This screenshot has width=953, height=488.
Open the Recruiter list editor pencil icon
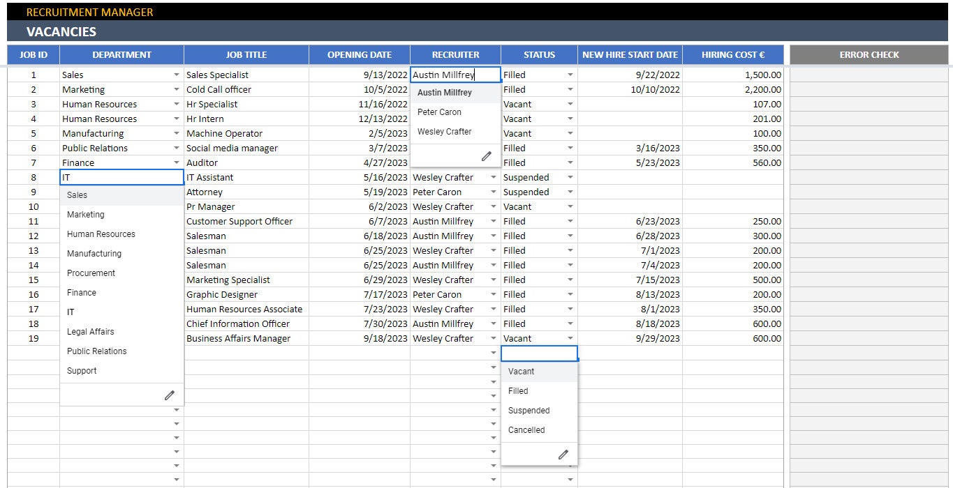pos(486,155)
